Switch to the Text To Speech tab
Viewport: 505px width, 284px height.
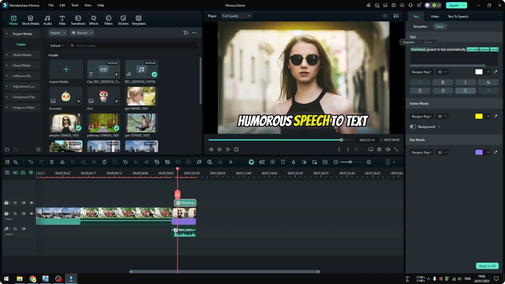[458, 17]
